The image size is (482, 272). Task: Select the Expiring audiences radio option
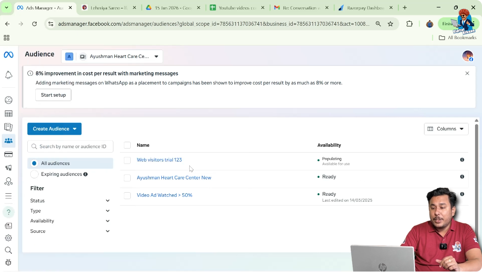point(34,174)
